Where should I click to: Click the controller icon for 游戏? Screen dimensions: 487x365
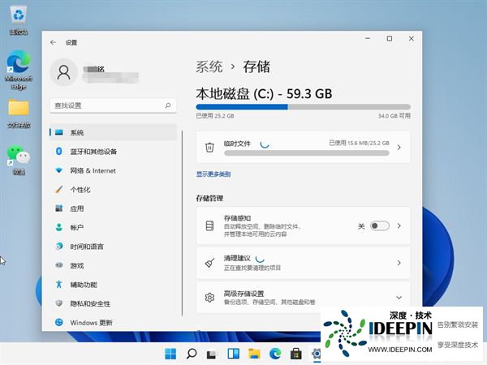coord(59,265)
